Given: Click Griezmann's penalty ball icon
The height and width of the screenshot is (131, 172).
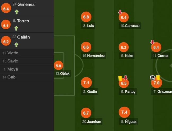Looking at the screenshot, I should 152,78.
